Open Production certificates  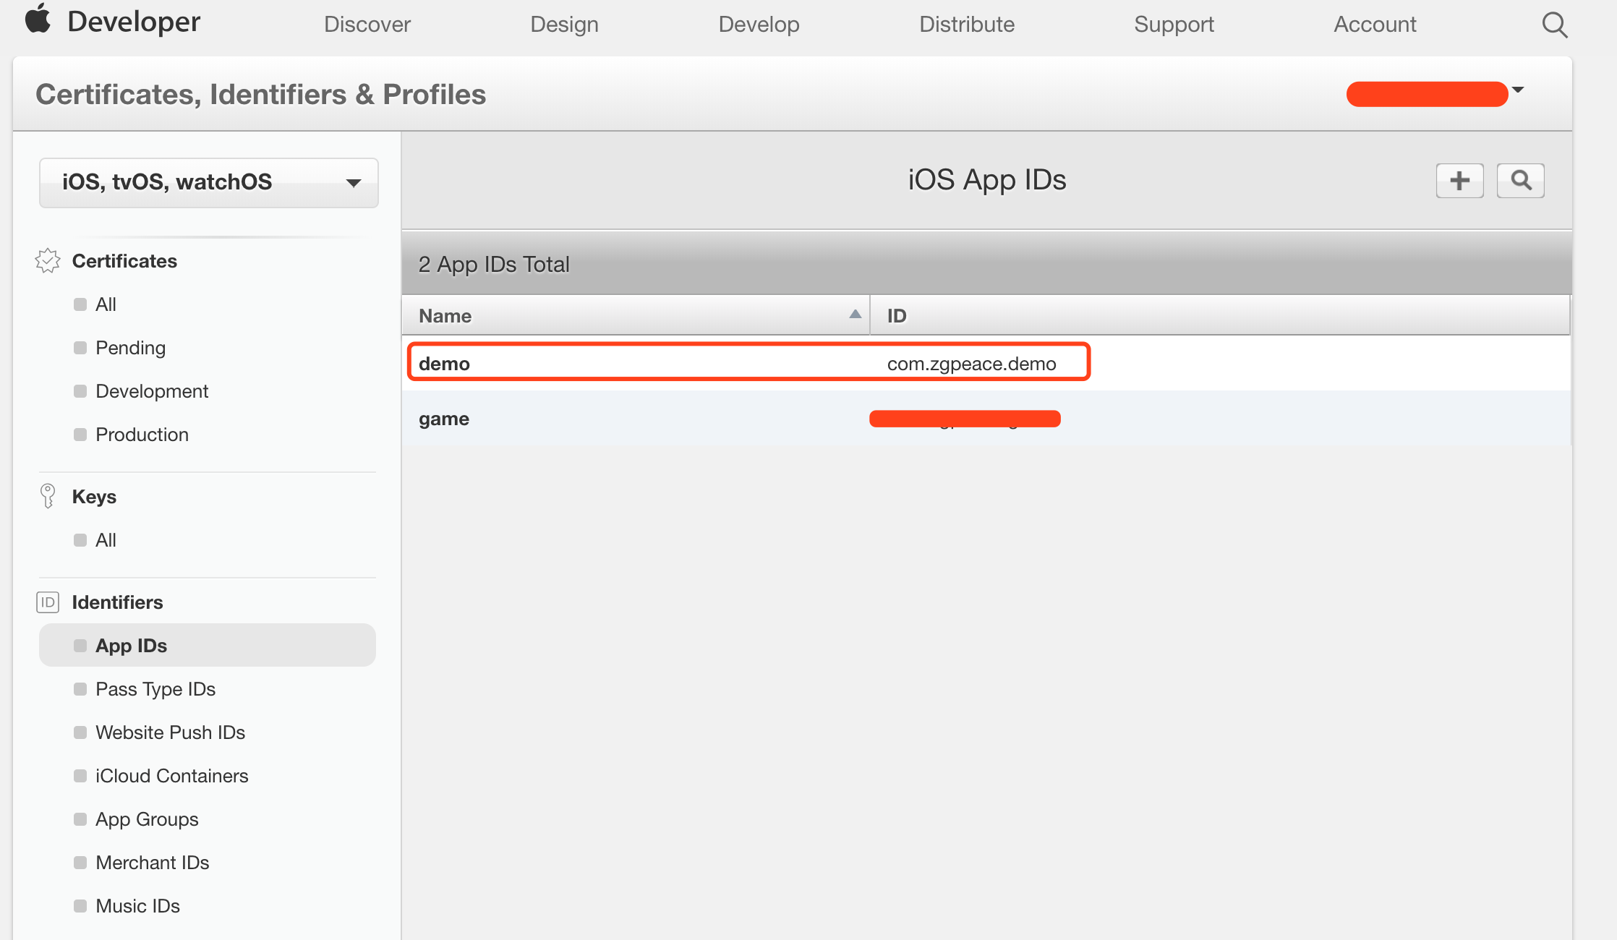(142, 435)
